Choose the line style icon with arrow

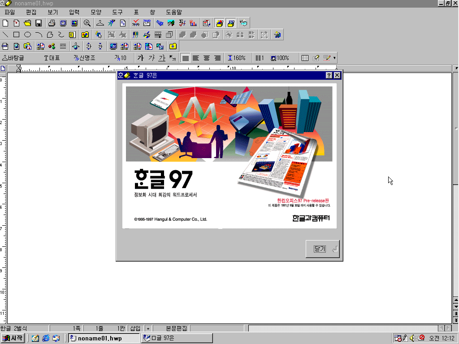pyautogui.click(x=158, y=35)
